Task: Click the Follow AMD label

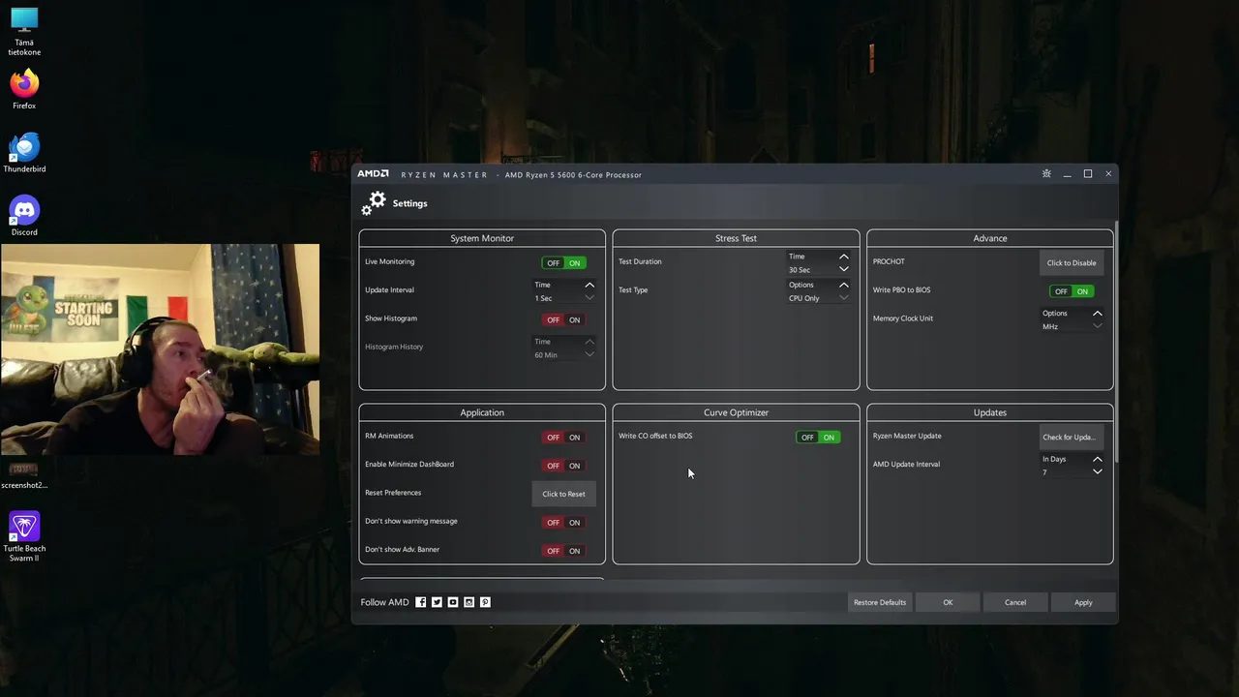Action: pos(384,602)
